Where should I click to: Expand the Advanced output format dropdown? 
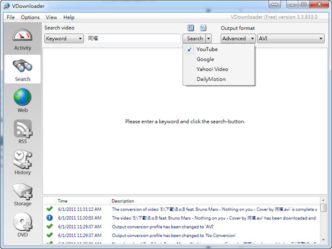coord(238,39)
